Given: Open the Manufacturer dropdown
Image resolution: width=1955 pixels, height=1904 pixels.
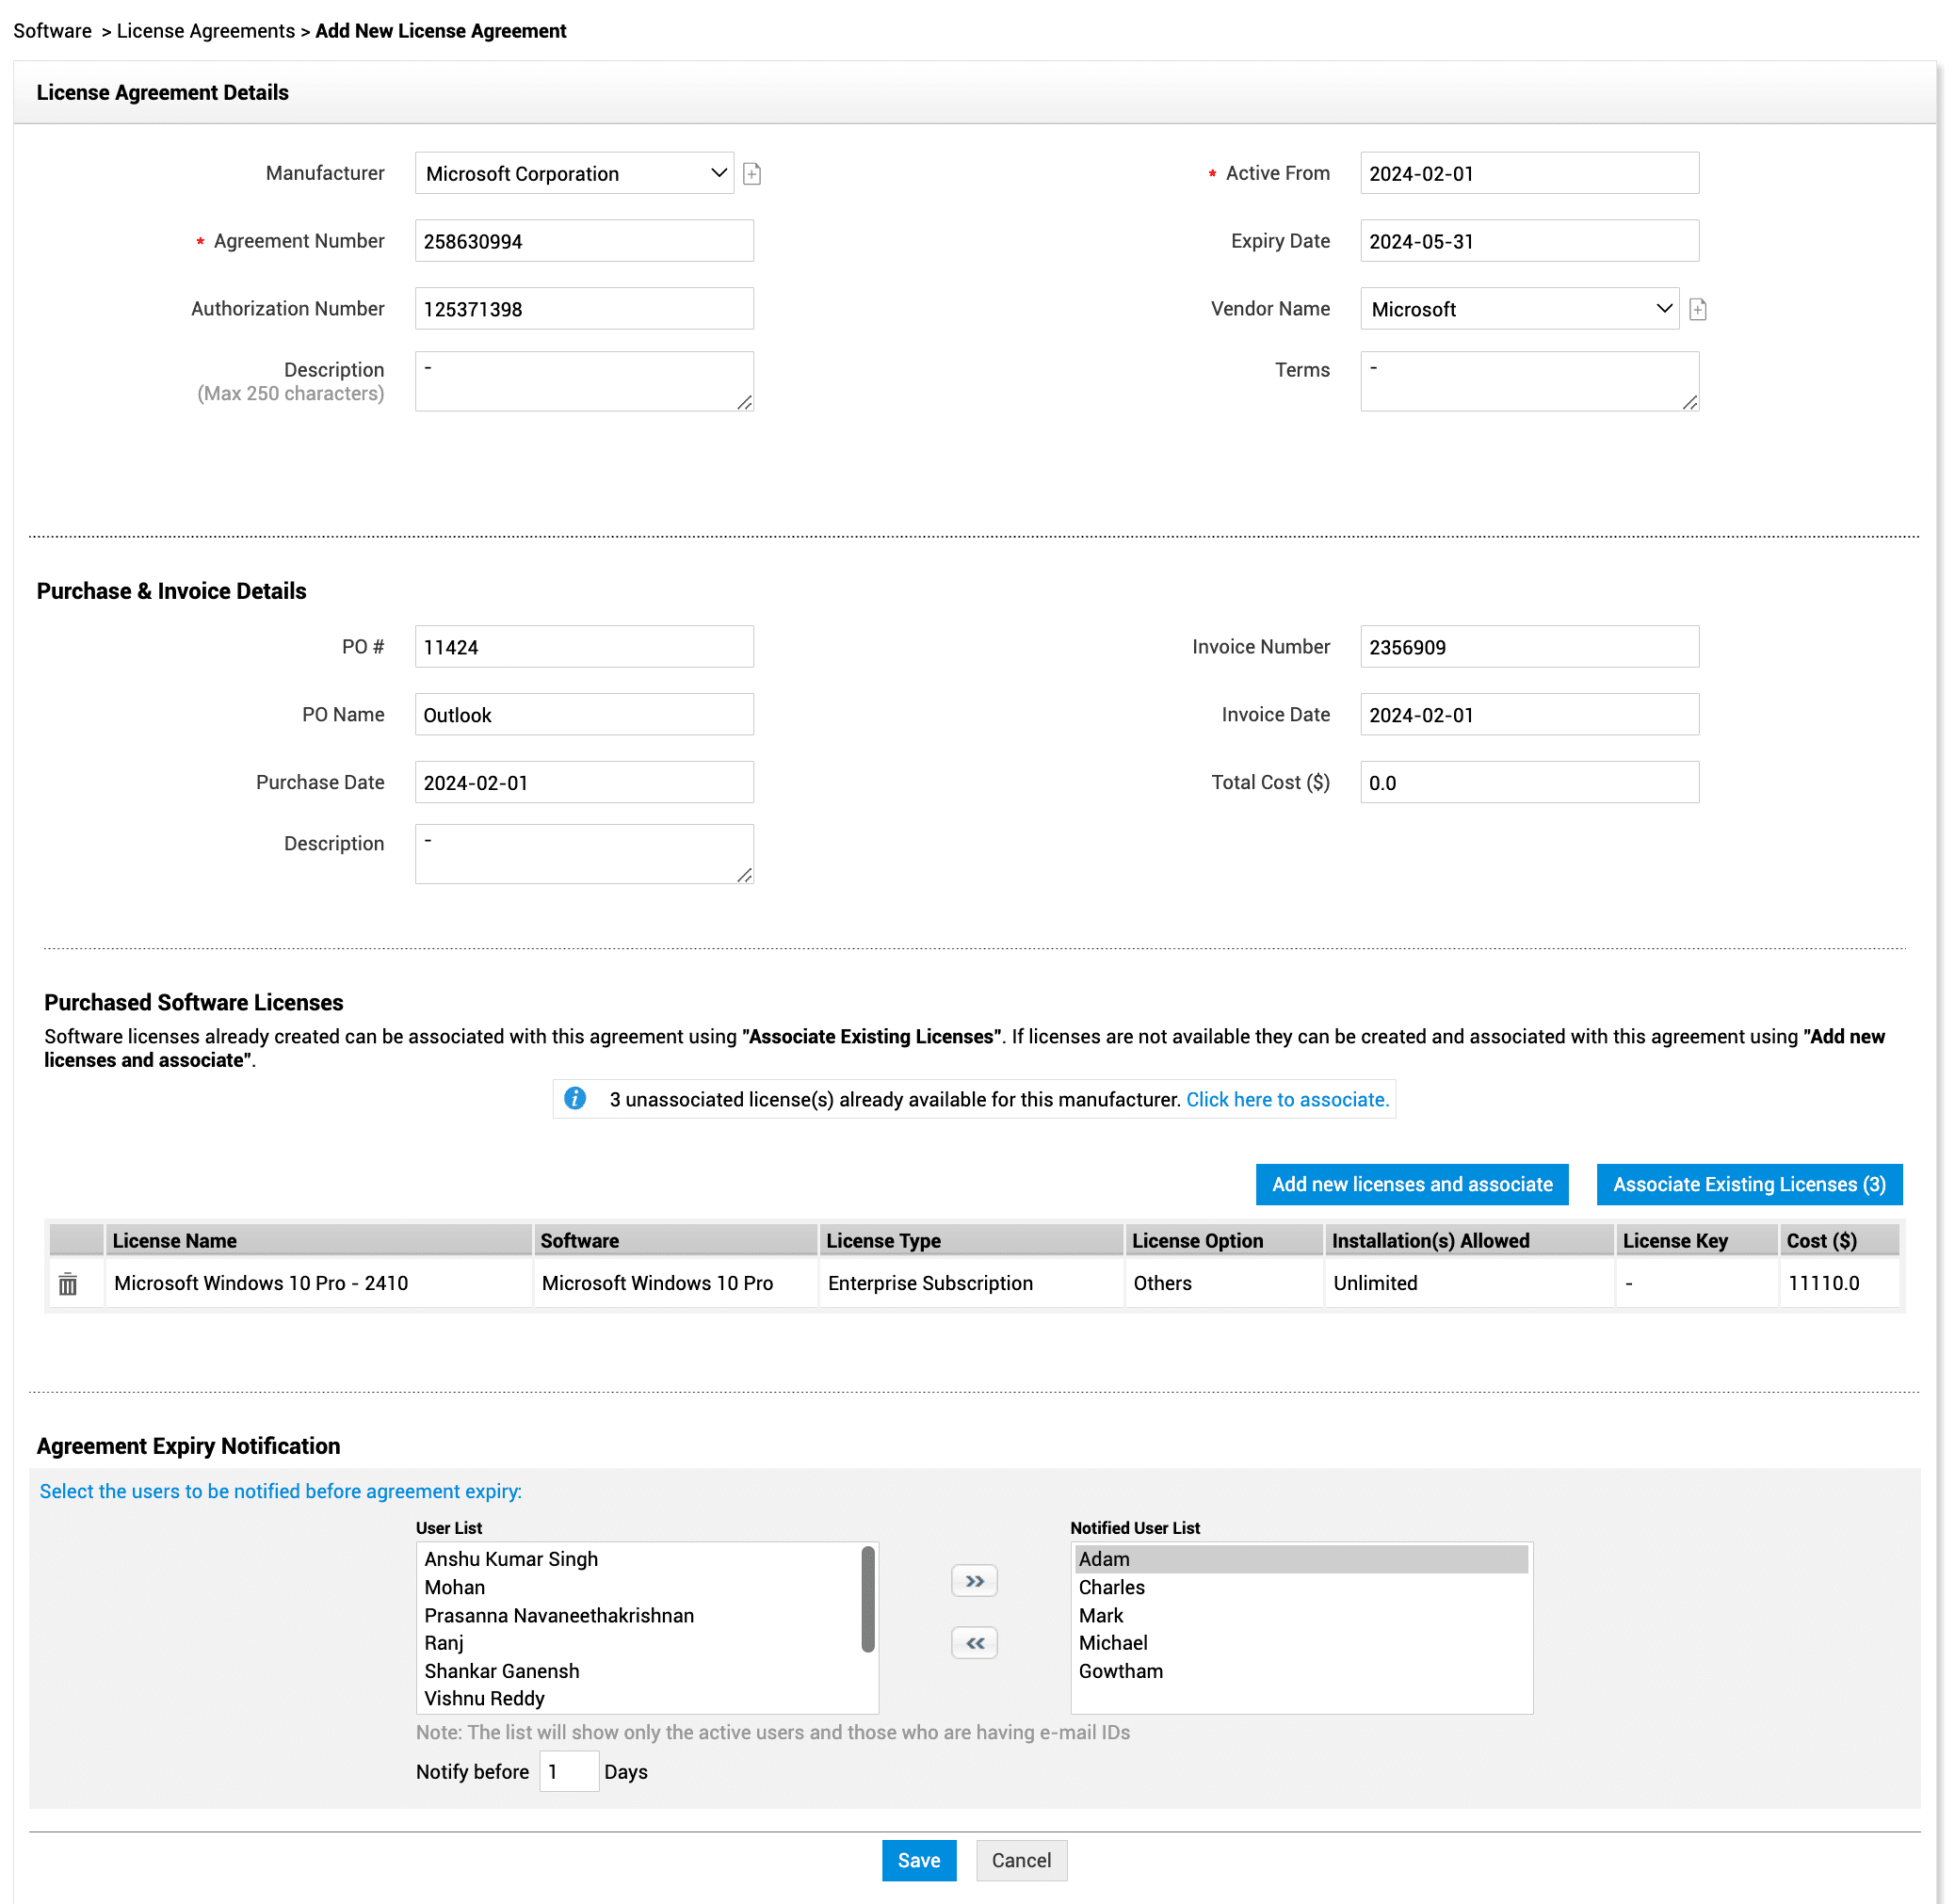Looking at the screenshot, I should 574,174.
